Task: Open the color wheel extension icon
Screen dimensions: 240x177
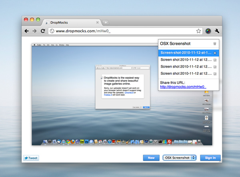Action: [208, 31]
